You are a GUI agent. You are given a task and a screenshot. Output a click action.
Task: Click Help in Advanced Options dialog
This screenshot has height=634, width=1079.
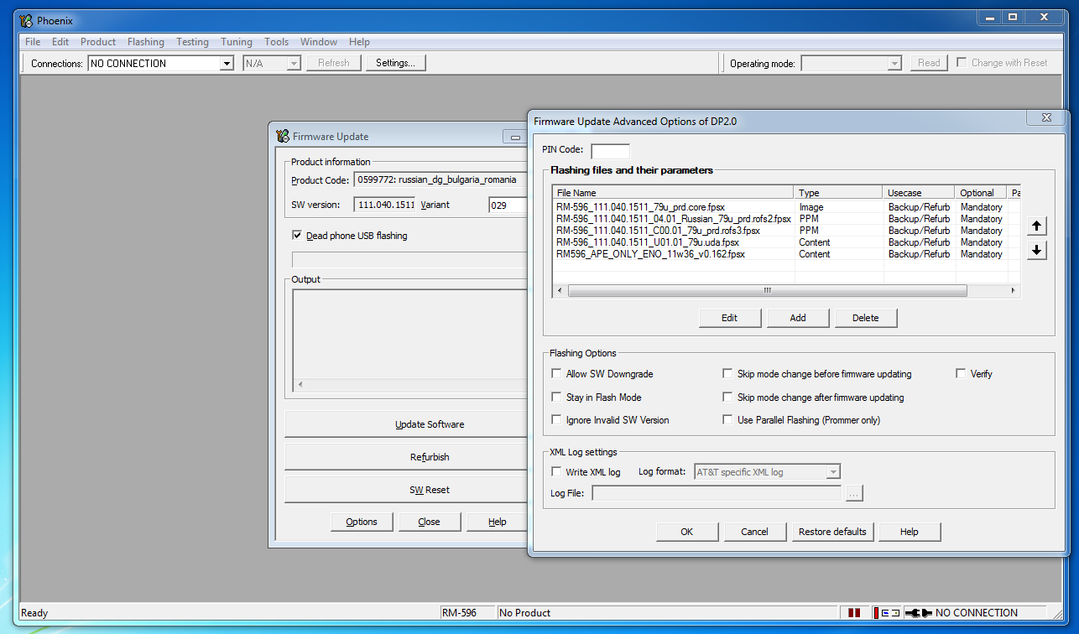[x=910, y=532]
